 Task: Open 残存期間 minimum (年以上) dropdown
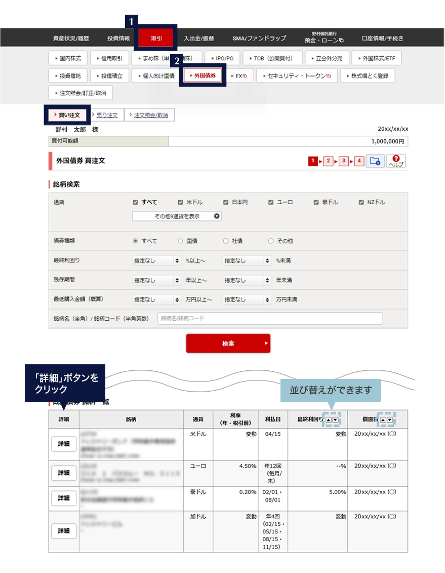(x=156, y=280)
